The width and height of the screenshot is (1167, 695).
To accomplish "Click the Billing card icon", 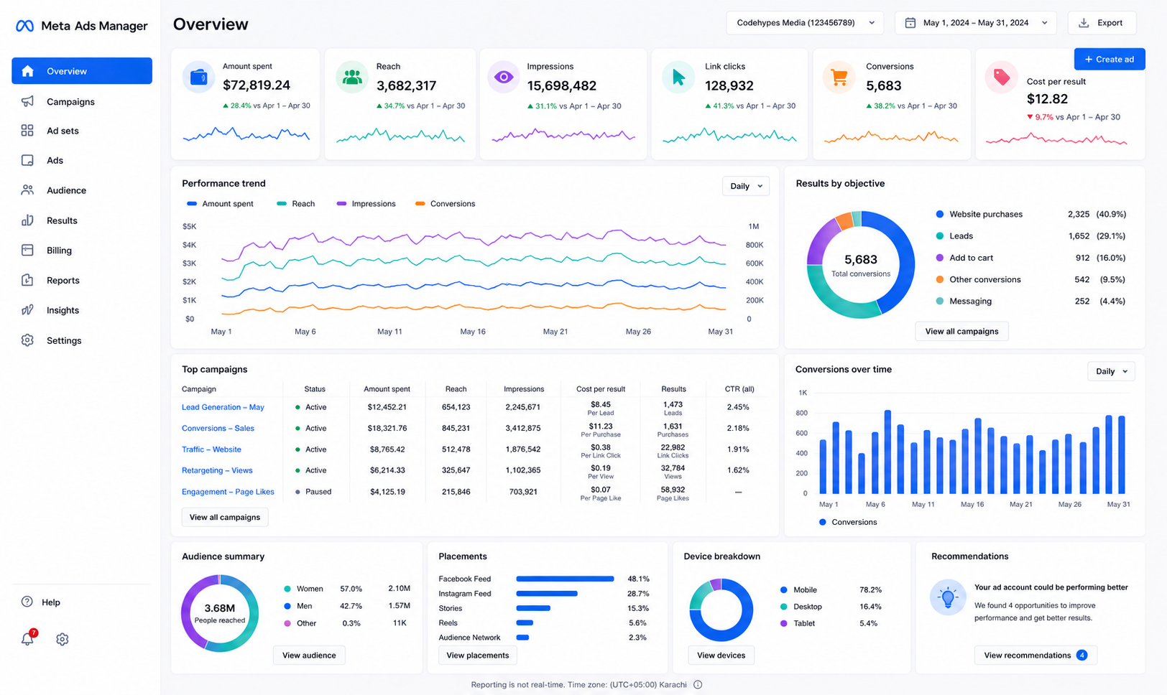I will (x=27, y=250).
